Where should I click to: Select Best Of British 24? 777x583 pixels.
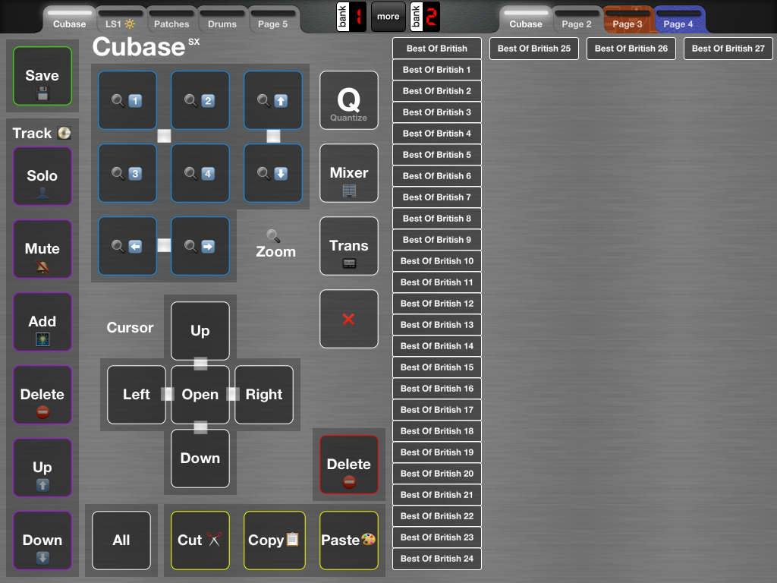point(437,559)
